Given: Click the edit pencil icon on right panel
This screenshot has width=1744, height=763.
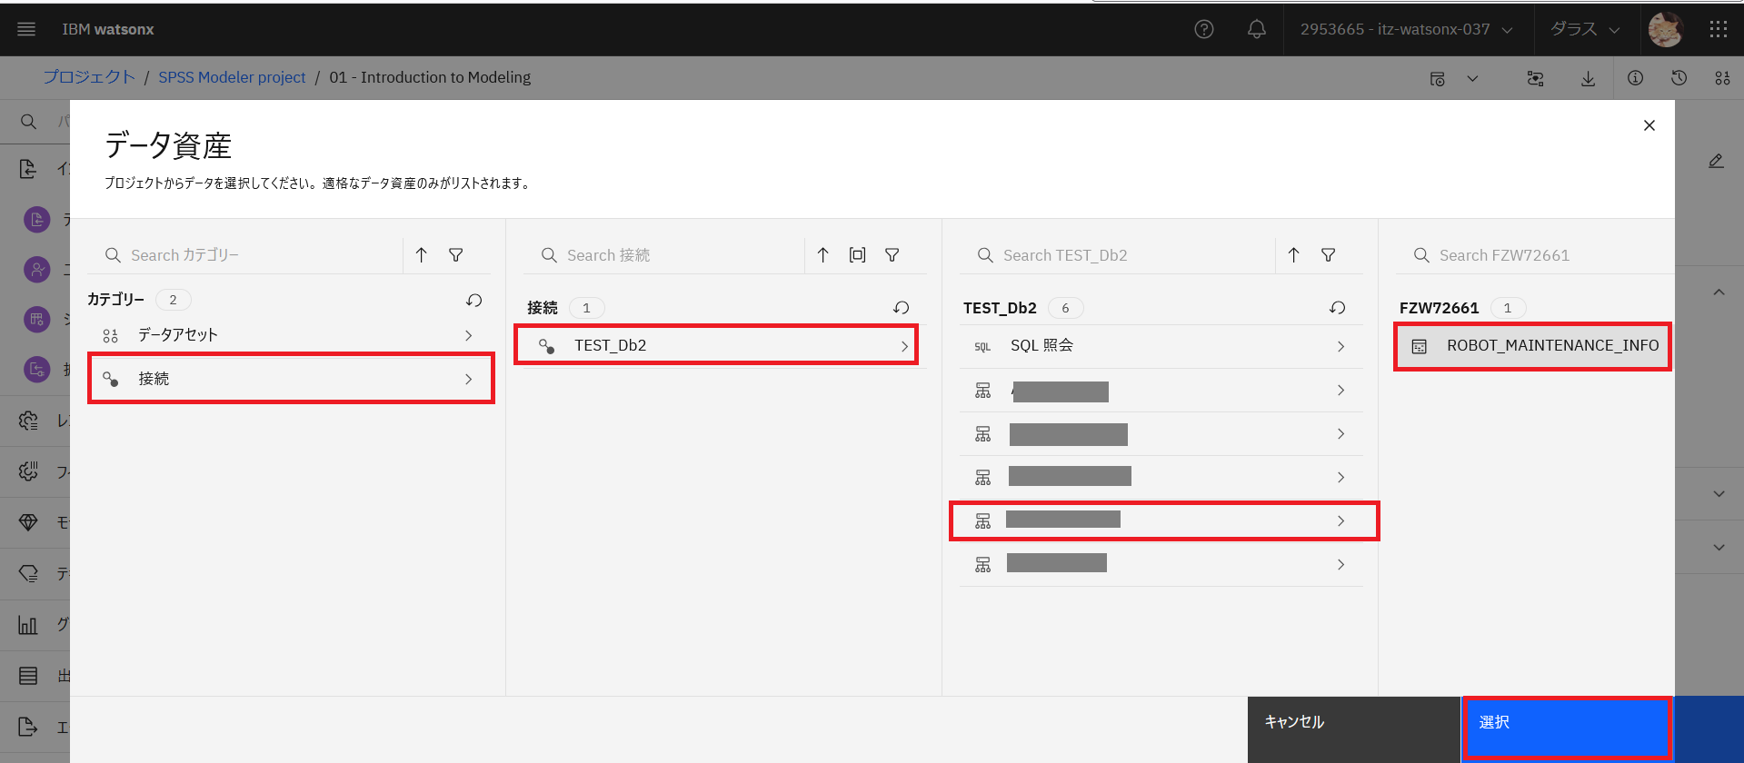Looking at the screenshot, I should coord(1716,161).
